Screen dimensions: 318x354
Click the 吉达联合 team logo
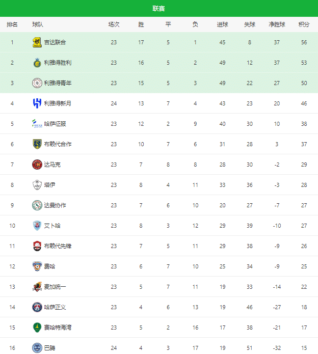pos(37,42)
